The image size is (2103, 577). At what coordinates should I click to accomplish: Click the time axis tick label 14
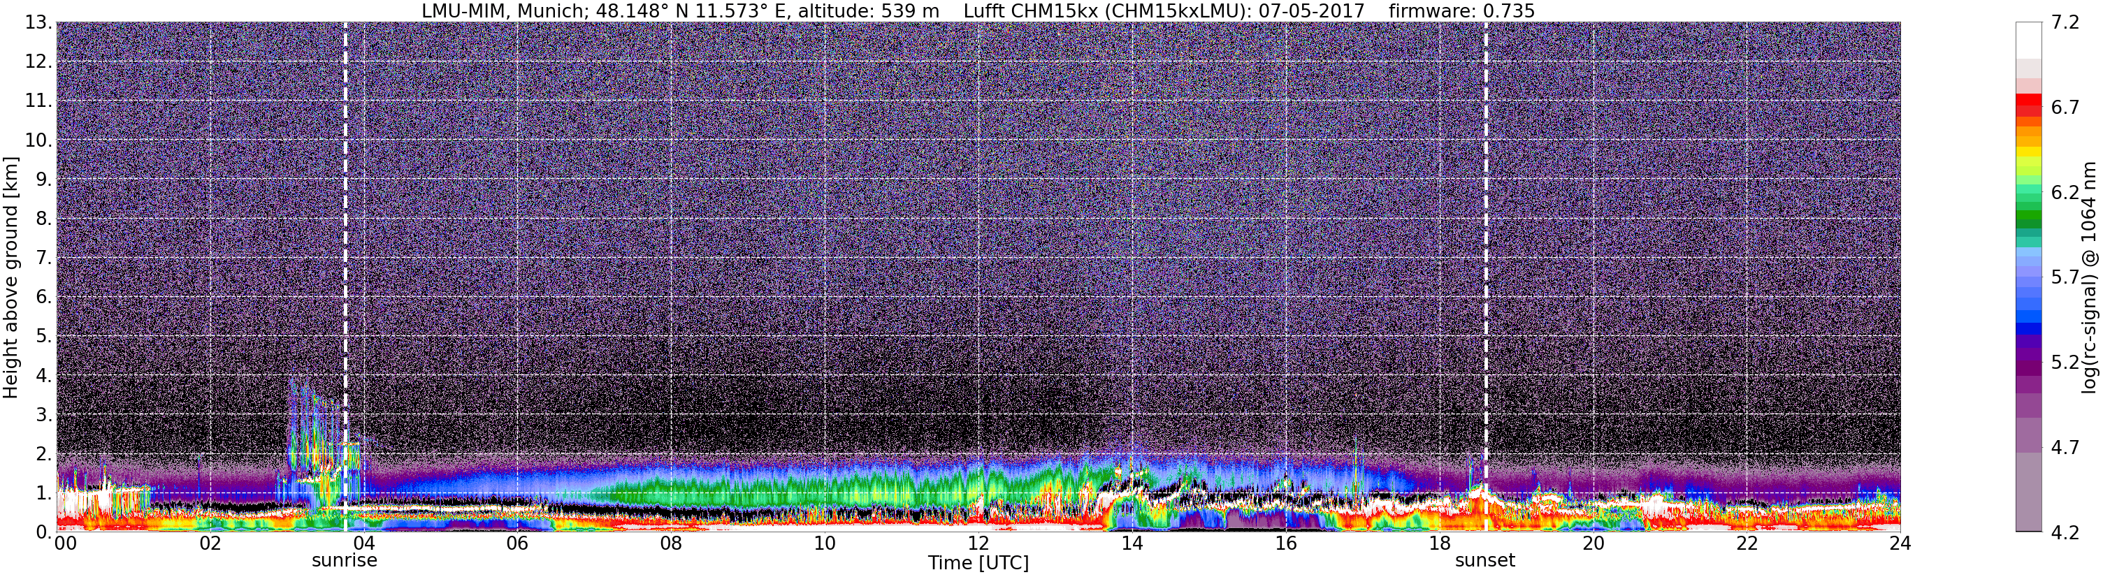(1132, 543)
